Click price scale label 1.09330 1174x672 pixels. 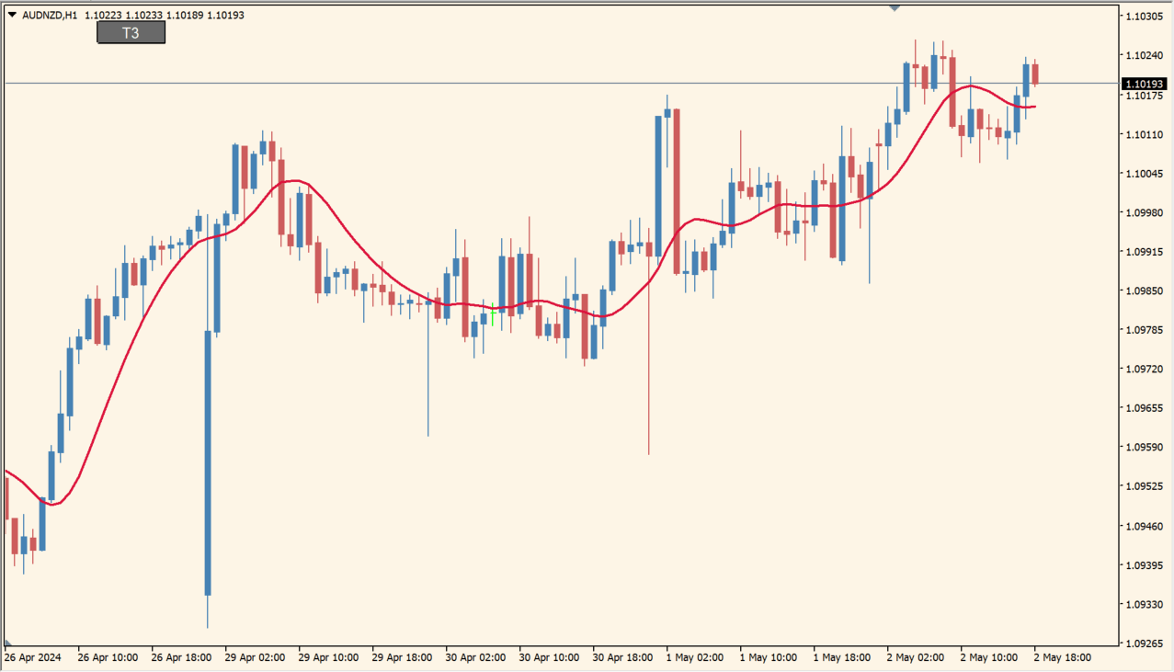coord(1145,605)
